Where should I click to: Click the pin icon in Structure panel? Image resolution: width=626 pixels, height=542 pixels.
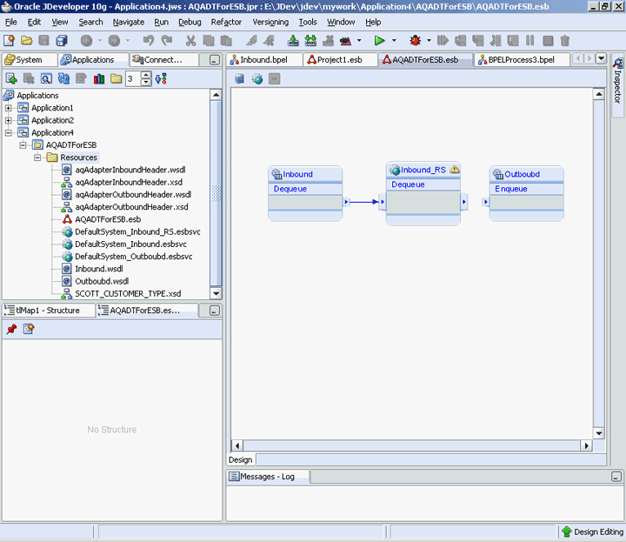pyautogui.click(x=11, y=329)
